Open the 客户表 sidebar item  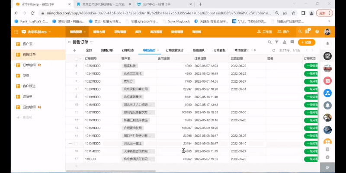pyautogui.click(x=38, y=44)
